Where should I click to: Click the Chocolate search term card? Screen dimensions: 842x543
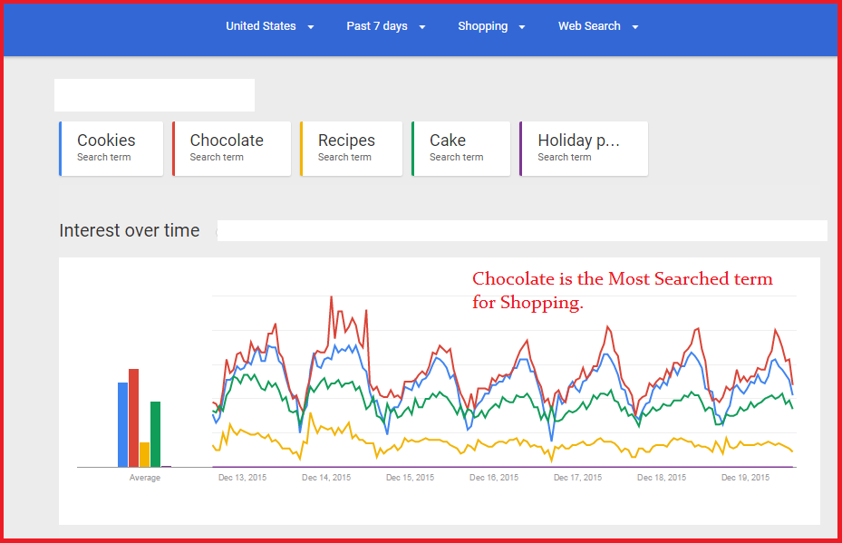(x=231, y=148)
